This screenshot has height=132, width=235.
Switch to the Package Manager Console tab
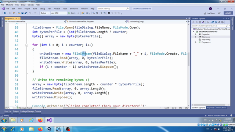click(x=31, y=111)
